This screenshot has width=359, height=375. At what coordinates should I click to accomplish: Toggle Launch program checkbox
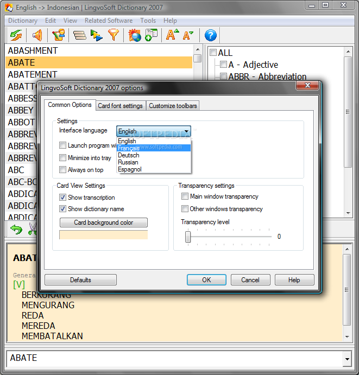(x=62, y=145)
